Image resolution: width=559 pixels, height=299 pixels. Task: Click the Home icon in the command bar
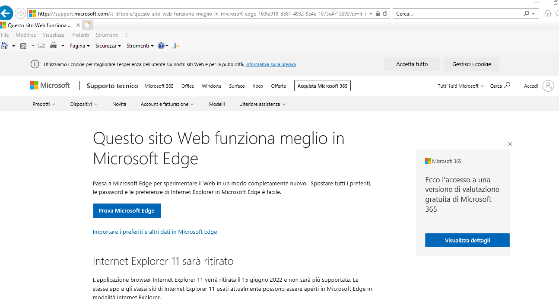pyautogui.click(x=5, y=45)
